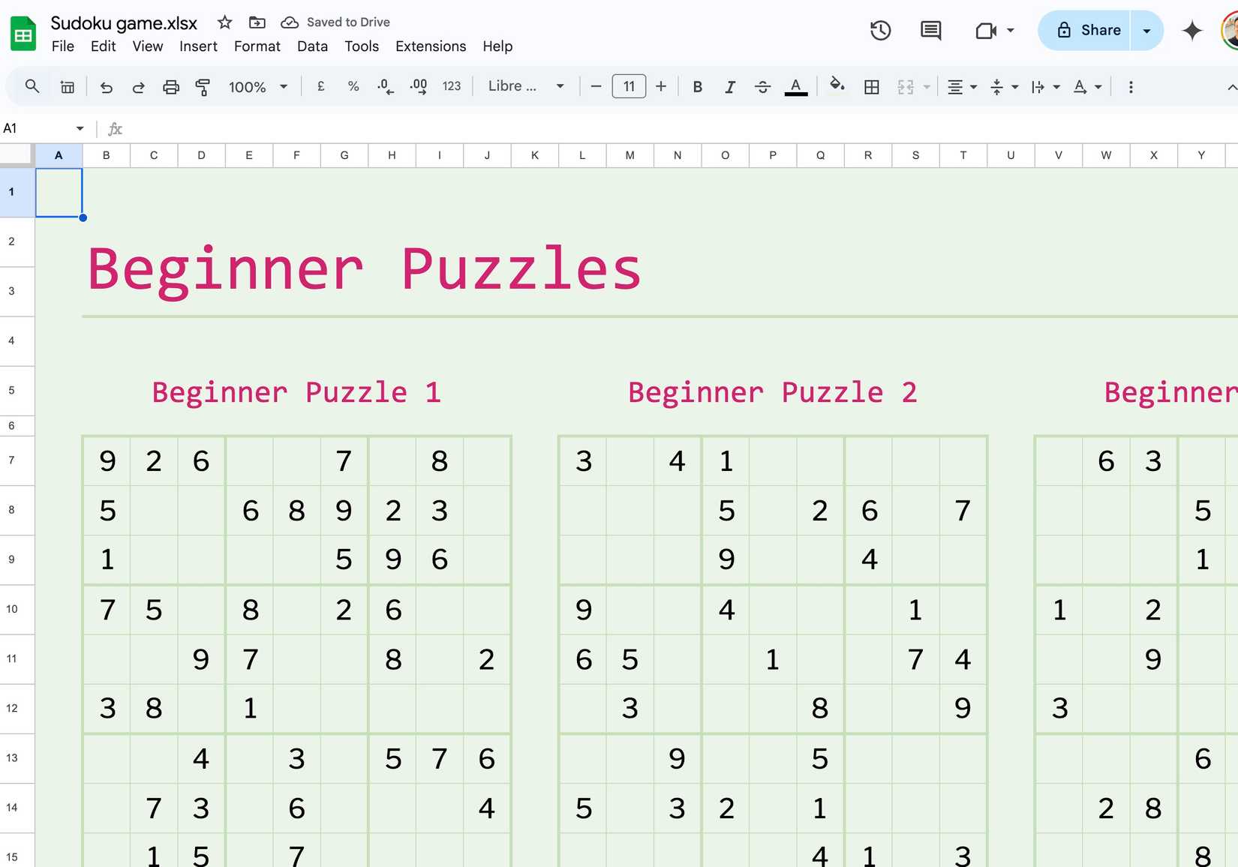Viewport: 1238px width, 867px height.
Task: Select the Paint format roller icon
Action: tap(203, 87)
